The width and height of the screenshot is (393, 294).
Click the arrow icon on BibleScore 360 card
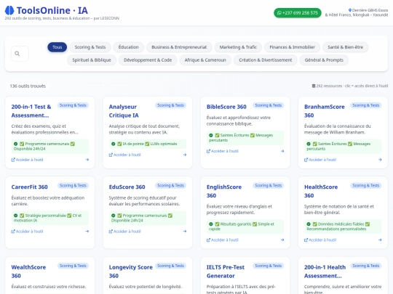(x=282, y=151)
